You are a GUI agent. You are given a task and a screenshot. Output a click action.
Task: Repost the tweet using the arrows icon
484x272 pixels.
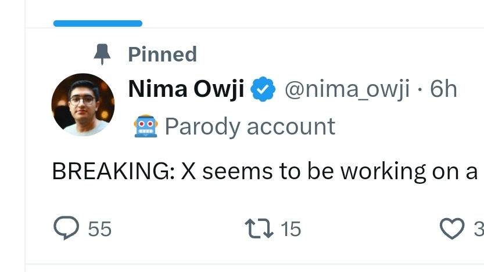(x=260, y=229)
